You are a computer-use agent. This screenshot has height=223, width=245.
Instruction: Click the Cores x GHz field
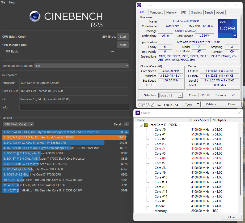tap(74, 91)
